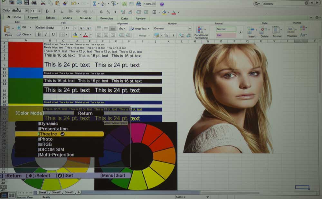Choose the highlighted Theatre color mode
Screen dimensions: 322x199
59,134
